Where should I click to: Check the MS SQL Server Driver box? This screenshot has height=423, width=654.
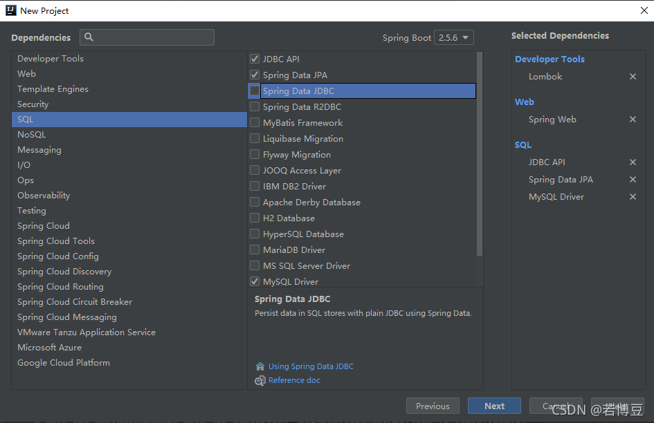(255, 265)
